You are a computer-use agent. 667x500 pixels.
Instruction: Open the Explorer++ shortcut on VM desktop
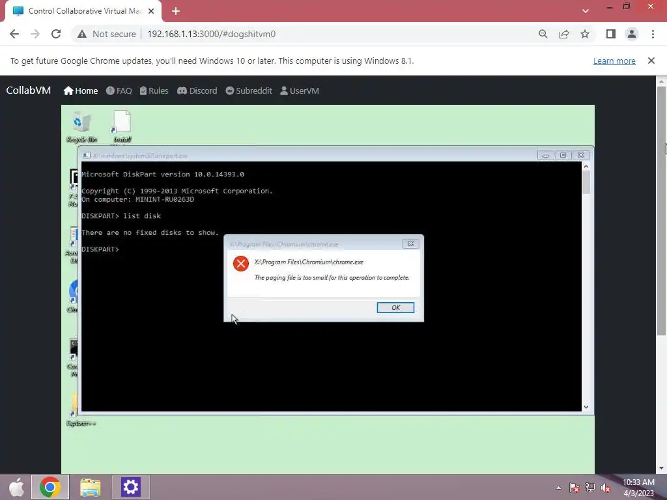click(81, 410)
